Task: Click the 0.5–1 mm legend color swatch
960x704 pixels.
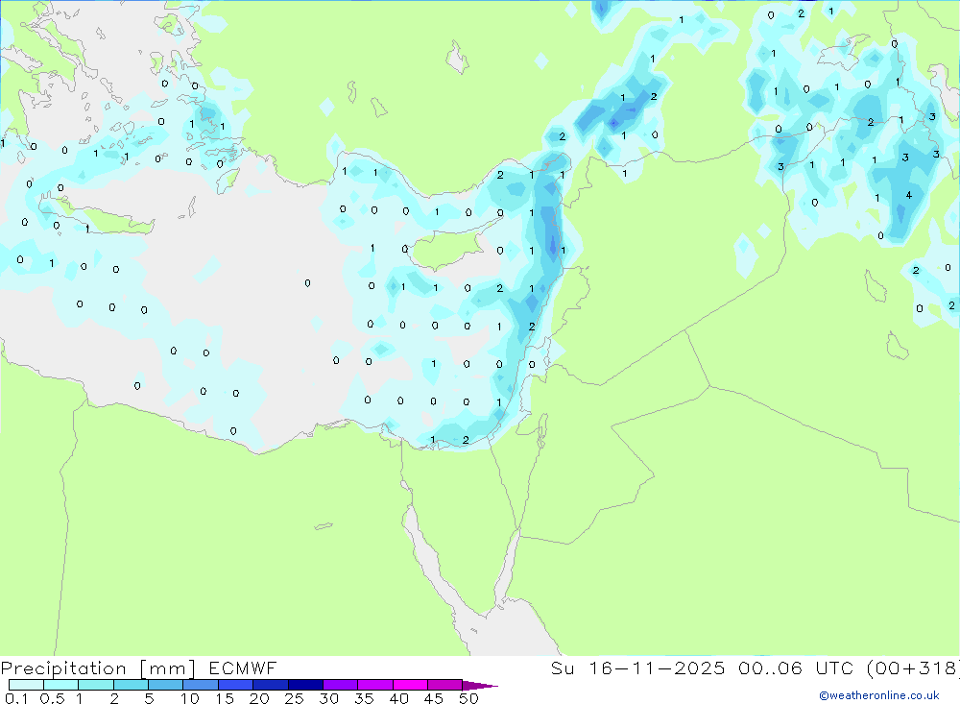Action: (x=61, y=685)
